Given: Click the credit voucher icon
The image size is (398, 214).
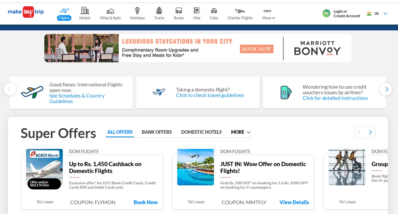Looking at the screenshot, I should (286, 92).
